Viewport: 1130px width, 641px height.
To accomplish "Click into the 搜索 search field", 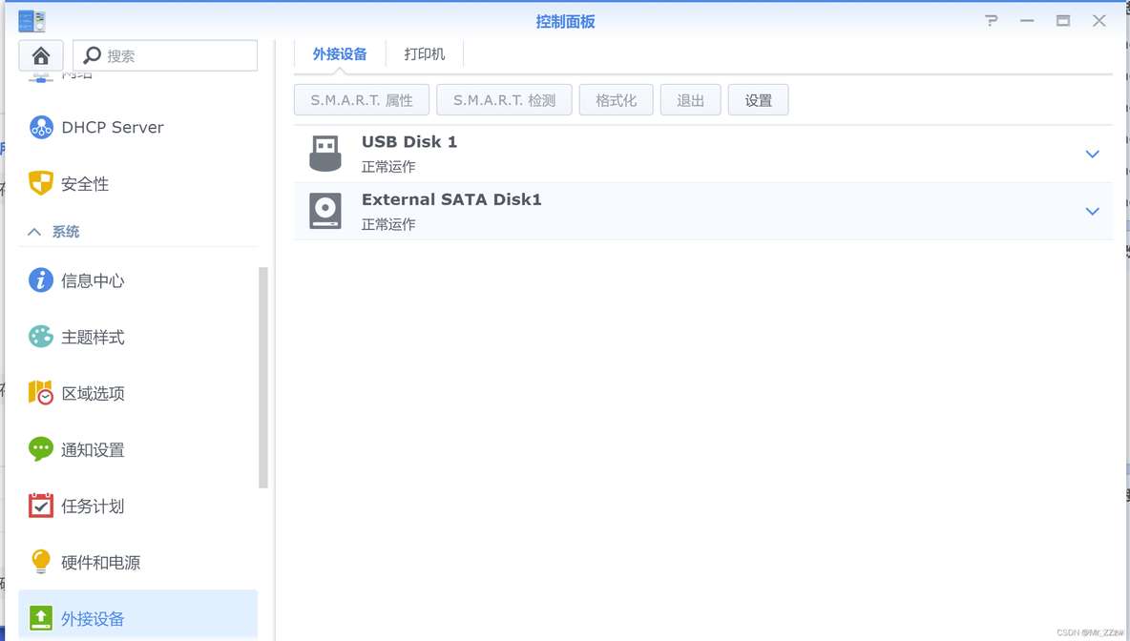I will coord(165,55).
